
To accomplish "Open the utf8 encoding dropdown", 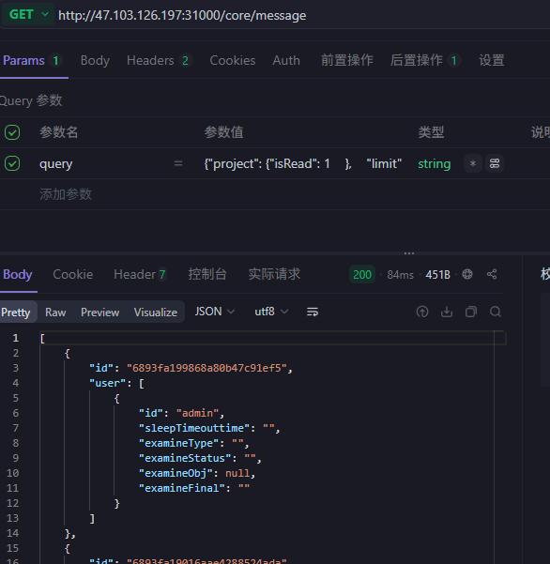I will (x=271, y=312).
